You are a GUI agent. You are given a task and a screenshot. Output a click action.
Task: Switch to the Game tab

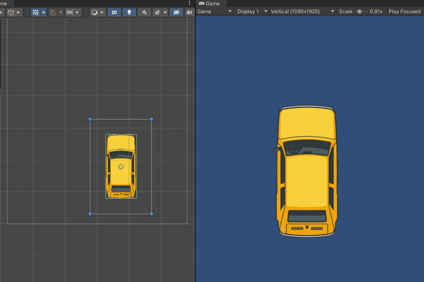click(209, 4)
